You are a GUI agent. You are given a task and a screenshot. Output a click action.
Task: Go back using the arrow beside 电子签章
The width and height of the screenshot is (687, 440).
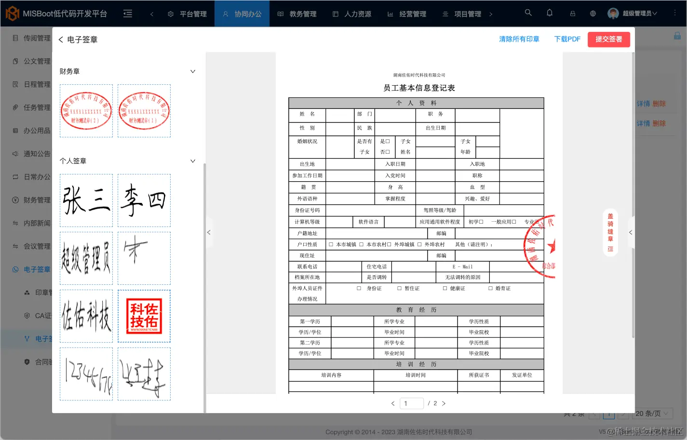coord(61,40)
